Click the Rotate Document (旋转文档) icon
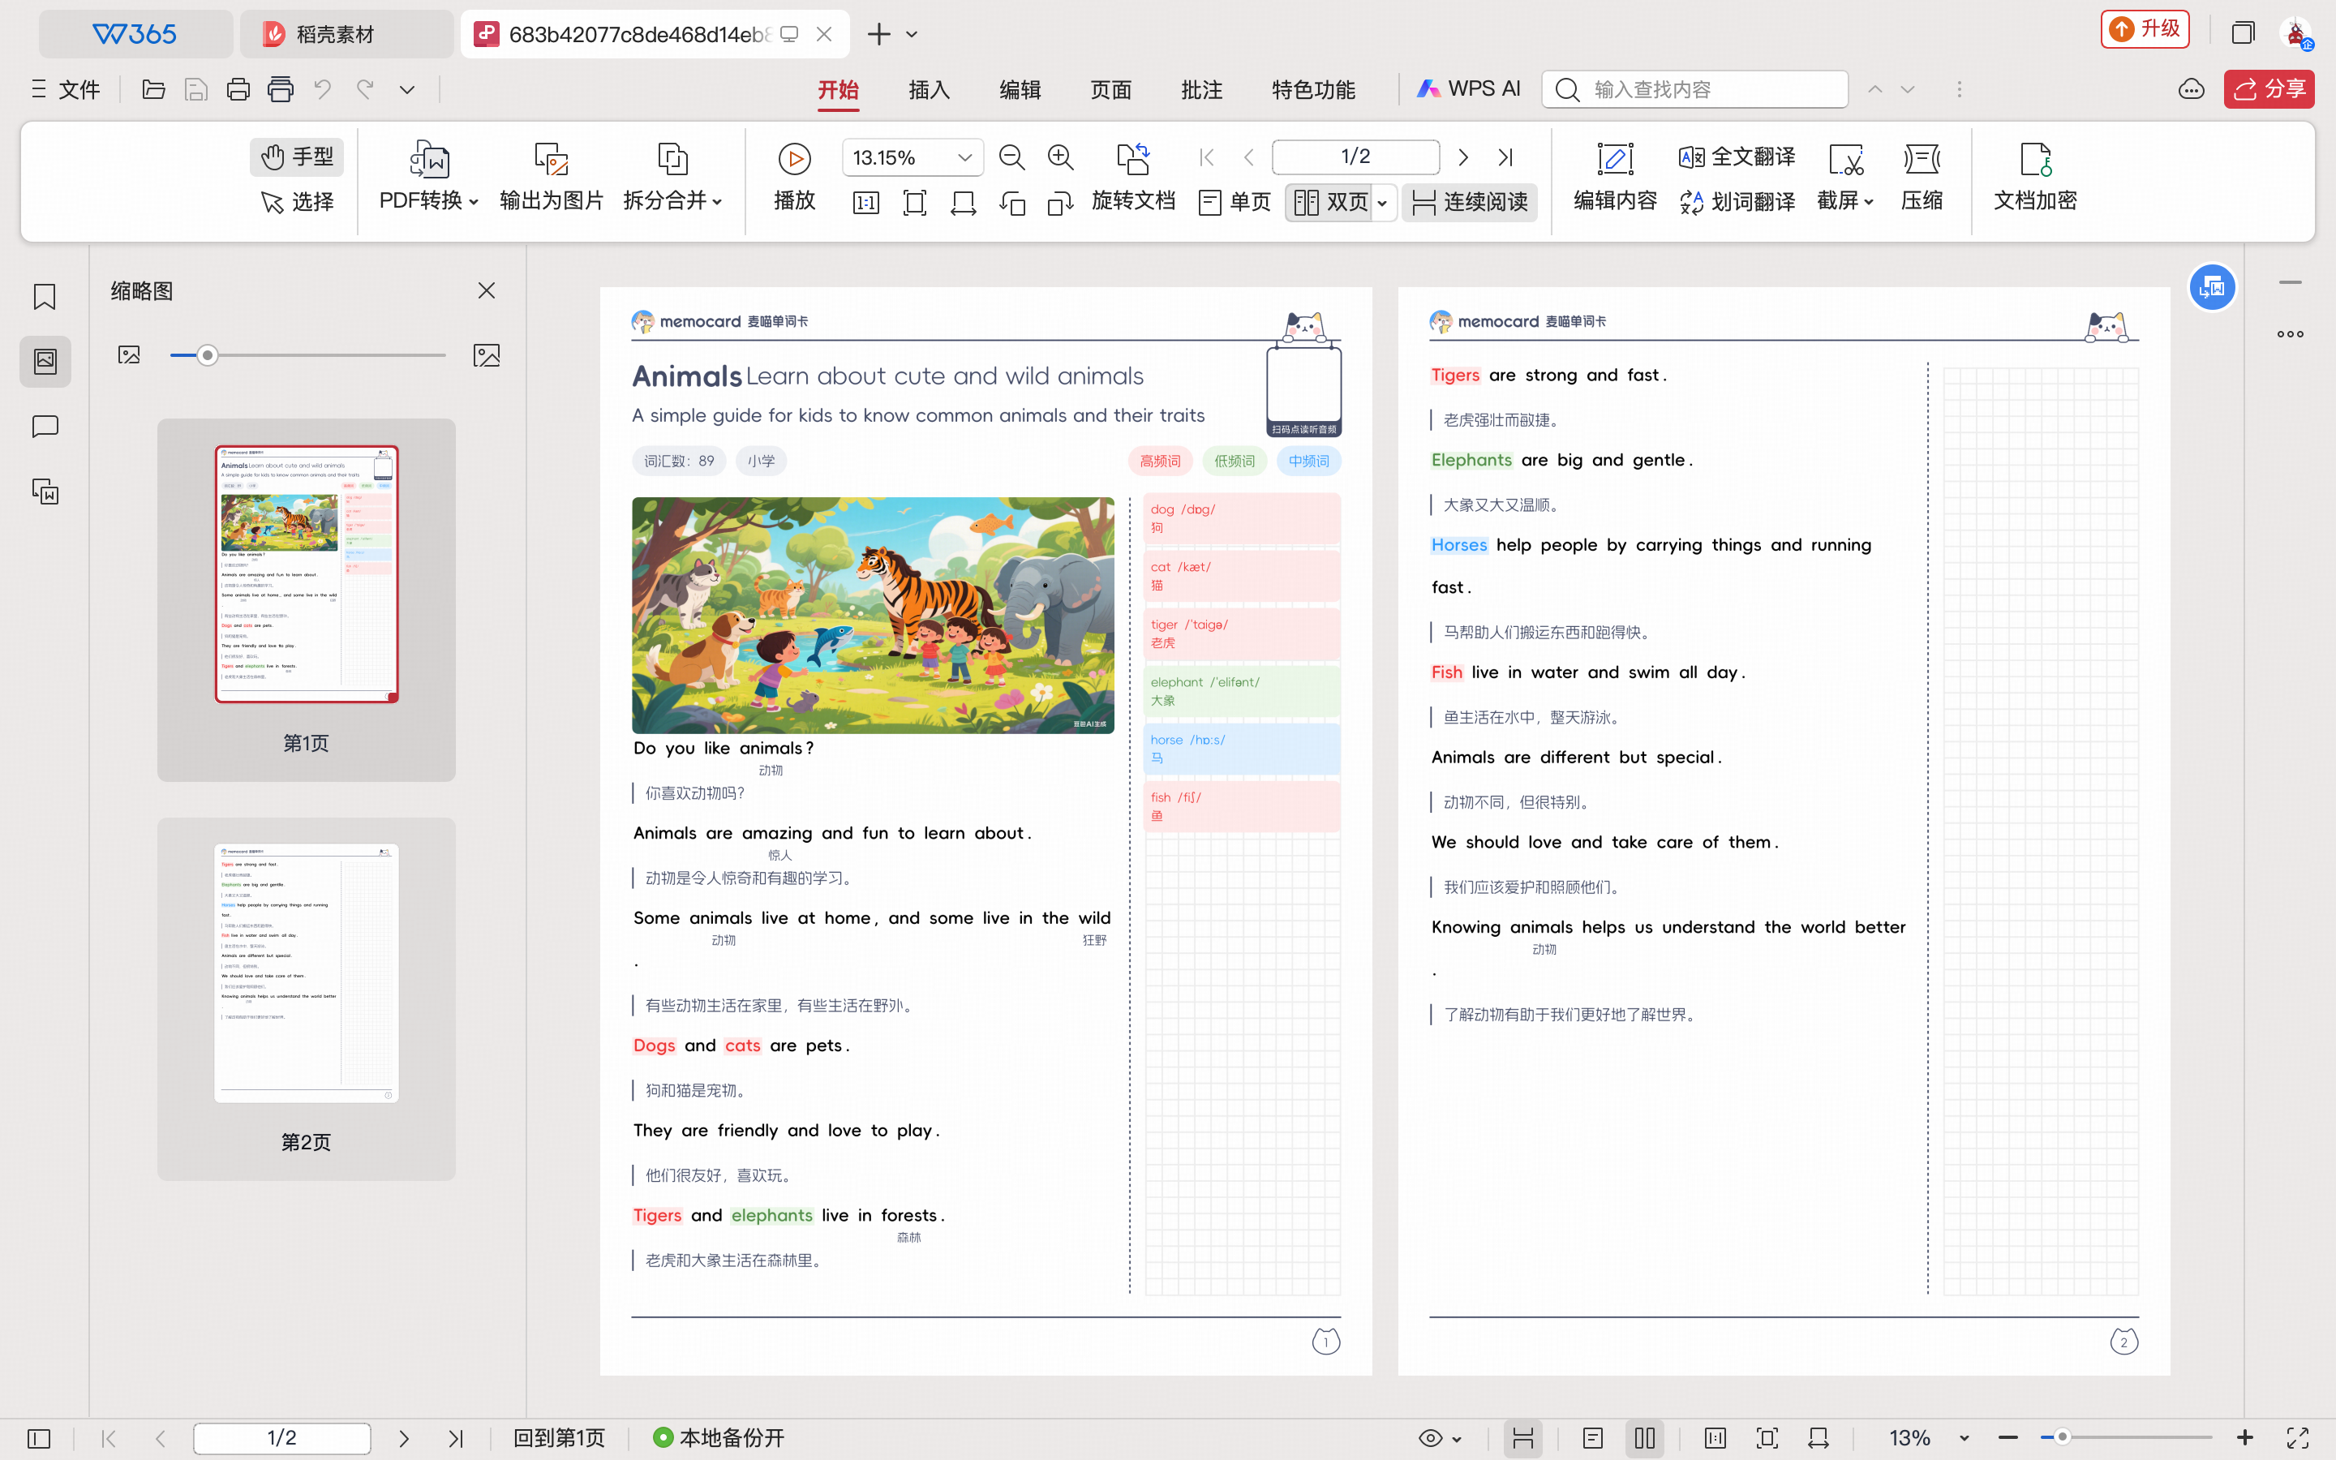 (1132, 158)
